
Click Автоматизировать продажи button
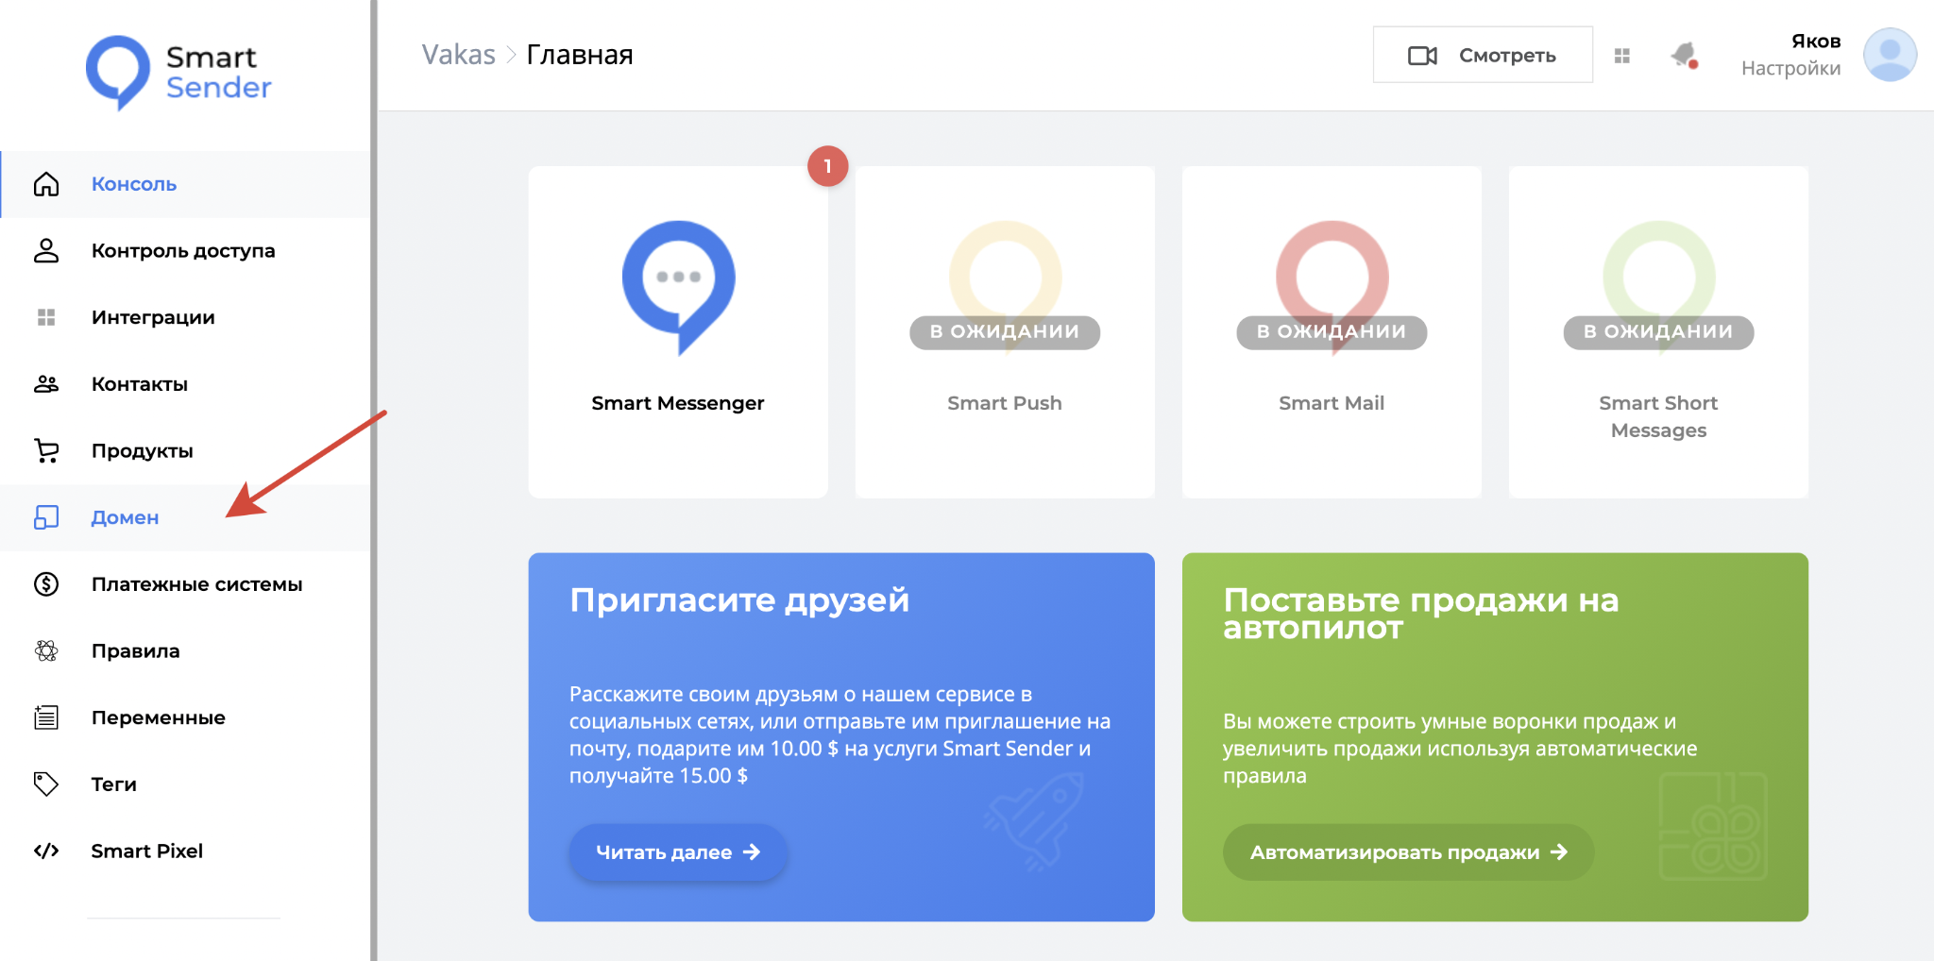(x=1407, y=852)
